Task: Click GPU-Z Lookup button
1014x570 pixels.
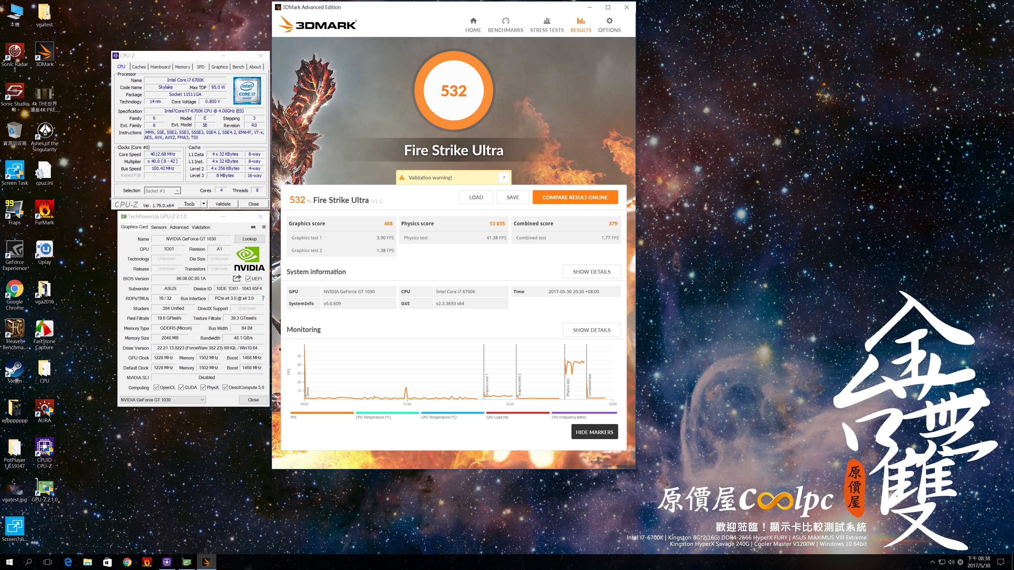Action: pos(250,239)
